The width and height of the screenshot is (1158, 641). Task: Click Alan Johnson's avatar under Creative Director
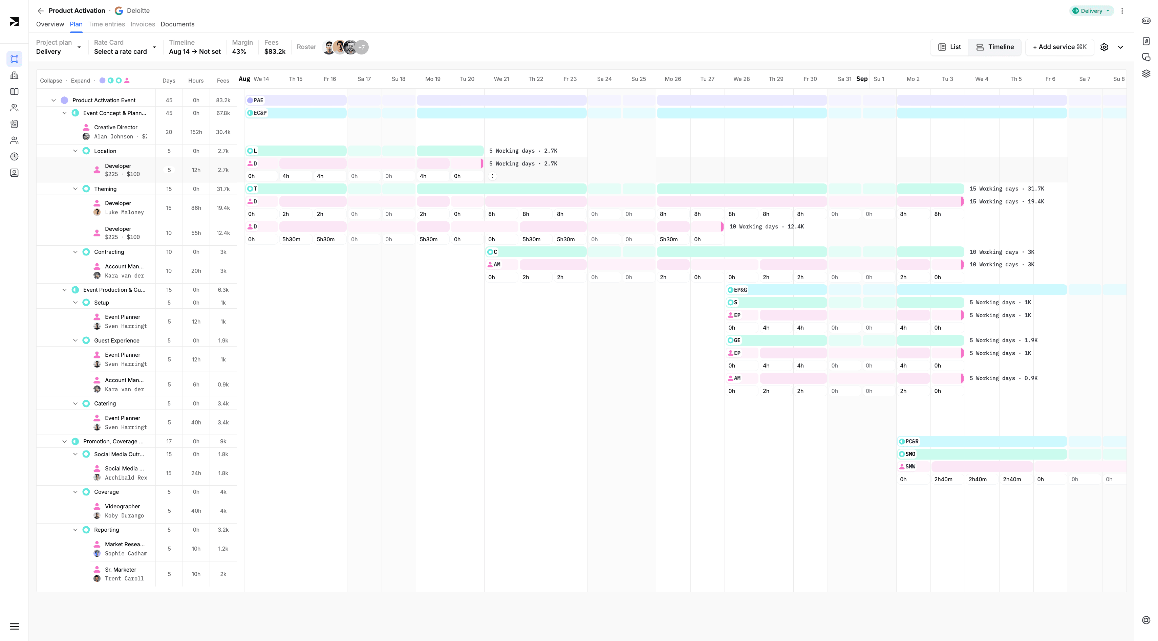click(x=86, y=136)
